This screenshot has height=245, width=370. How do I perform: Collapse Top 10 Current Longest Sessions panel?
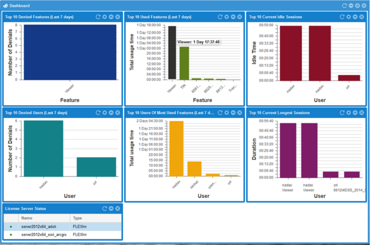point(355,113)
